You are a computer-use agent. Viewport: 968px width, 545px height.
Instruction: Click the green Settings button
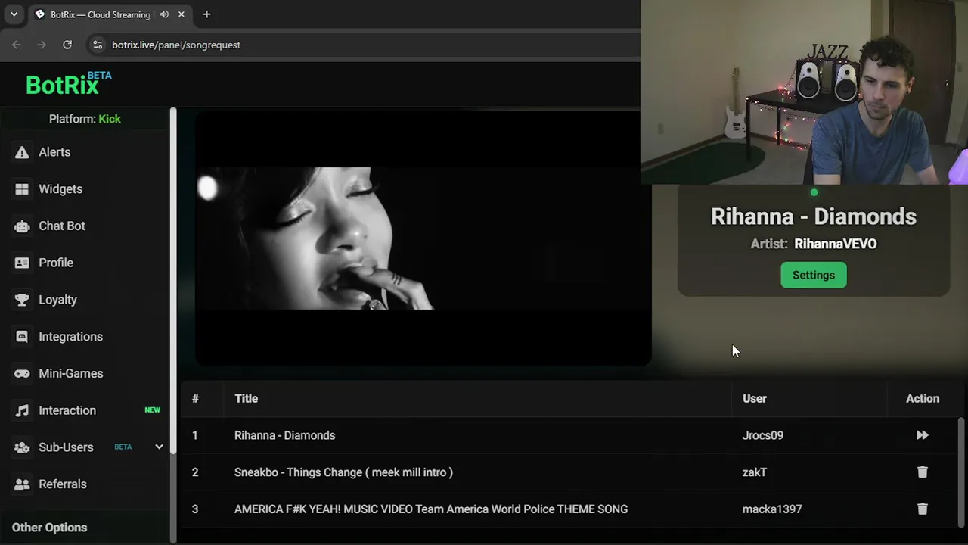coord(814,275)
